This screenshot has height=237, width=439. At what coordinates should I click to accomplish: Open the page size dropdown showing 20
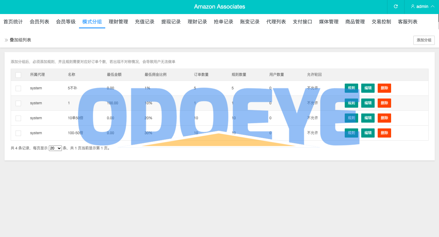(x=55, y=148)
